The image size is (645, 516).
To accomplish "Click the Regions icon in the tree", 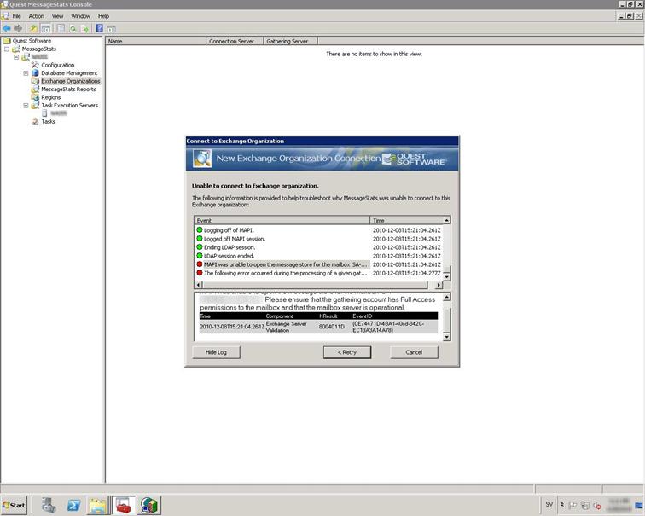I will pos(35,97).
